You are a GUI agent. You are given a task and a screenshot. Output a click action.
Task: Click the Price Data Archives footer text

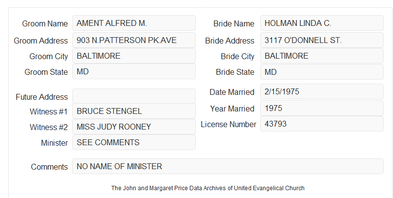tap(208, 188)
